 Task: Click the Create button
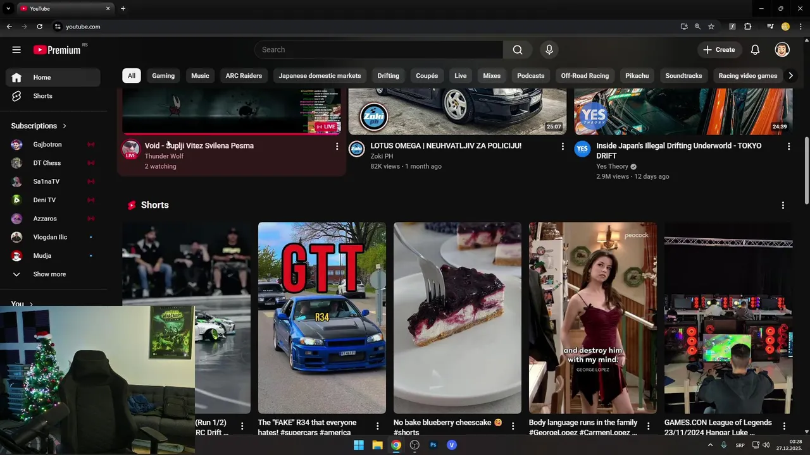(719, 50)
